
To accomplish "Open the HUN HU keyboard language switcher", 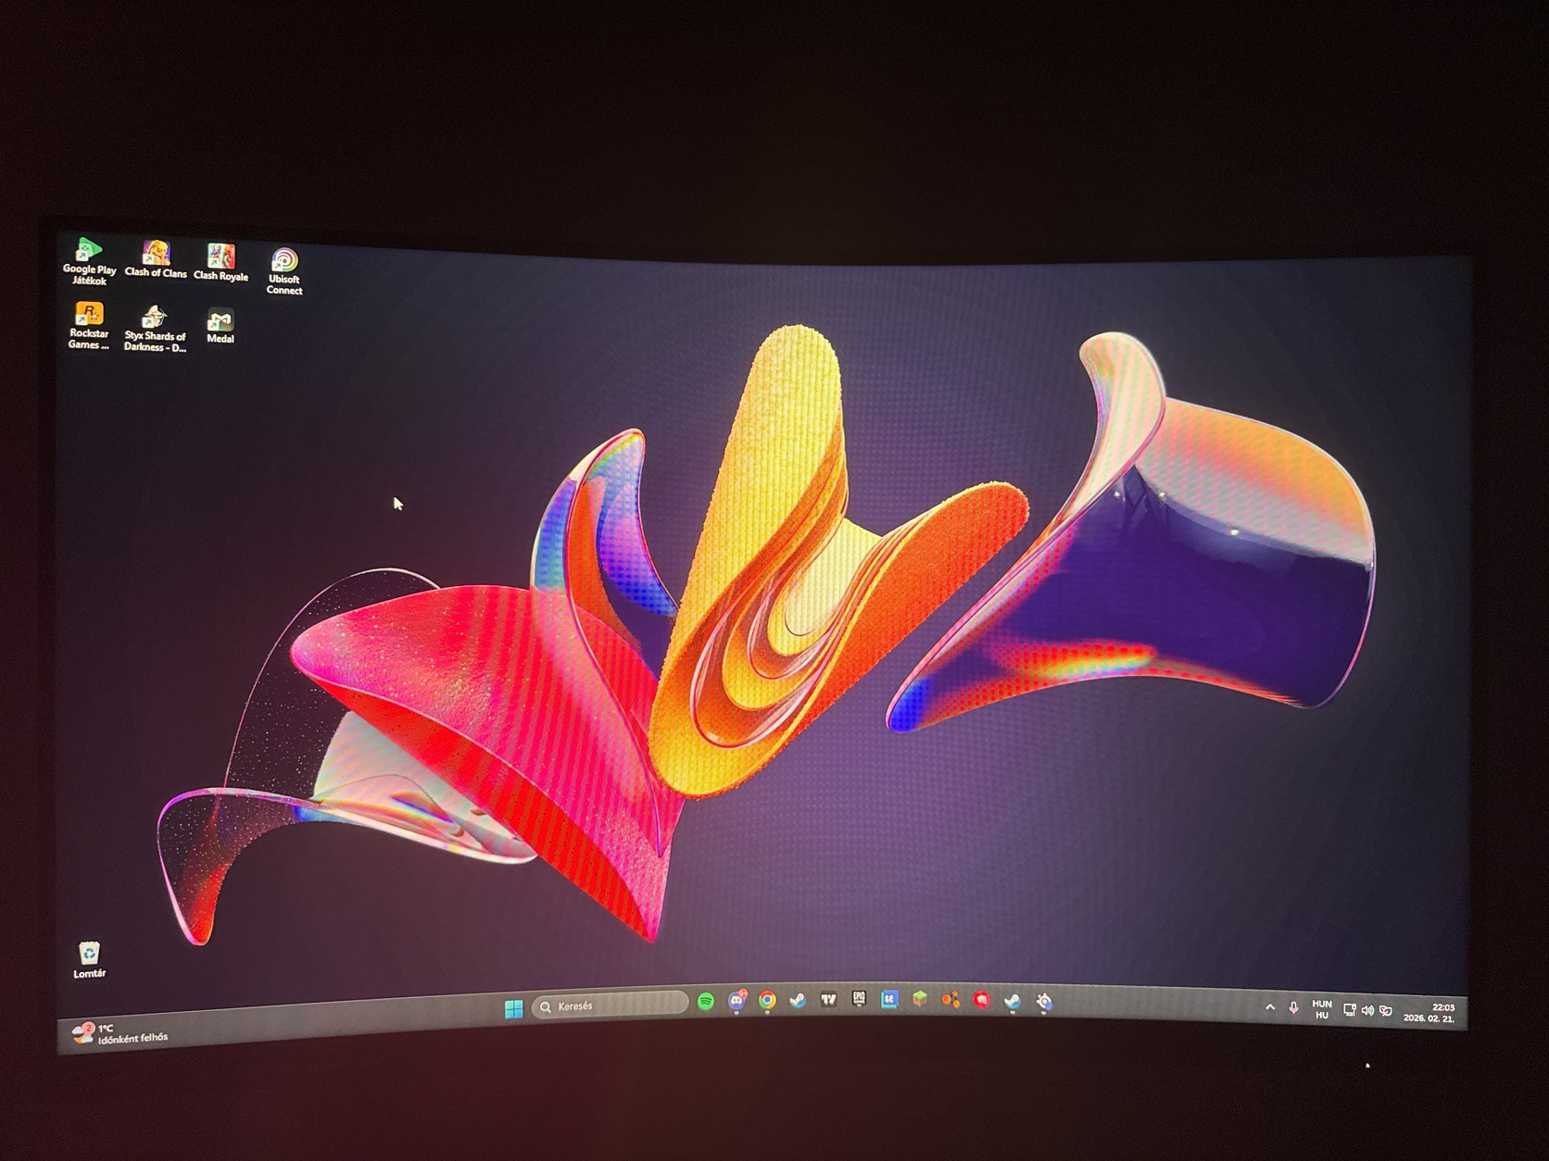I will (1322, 1009).
